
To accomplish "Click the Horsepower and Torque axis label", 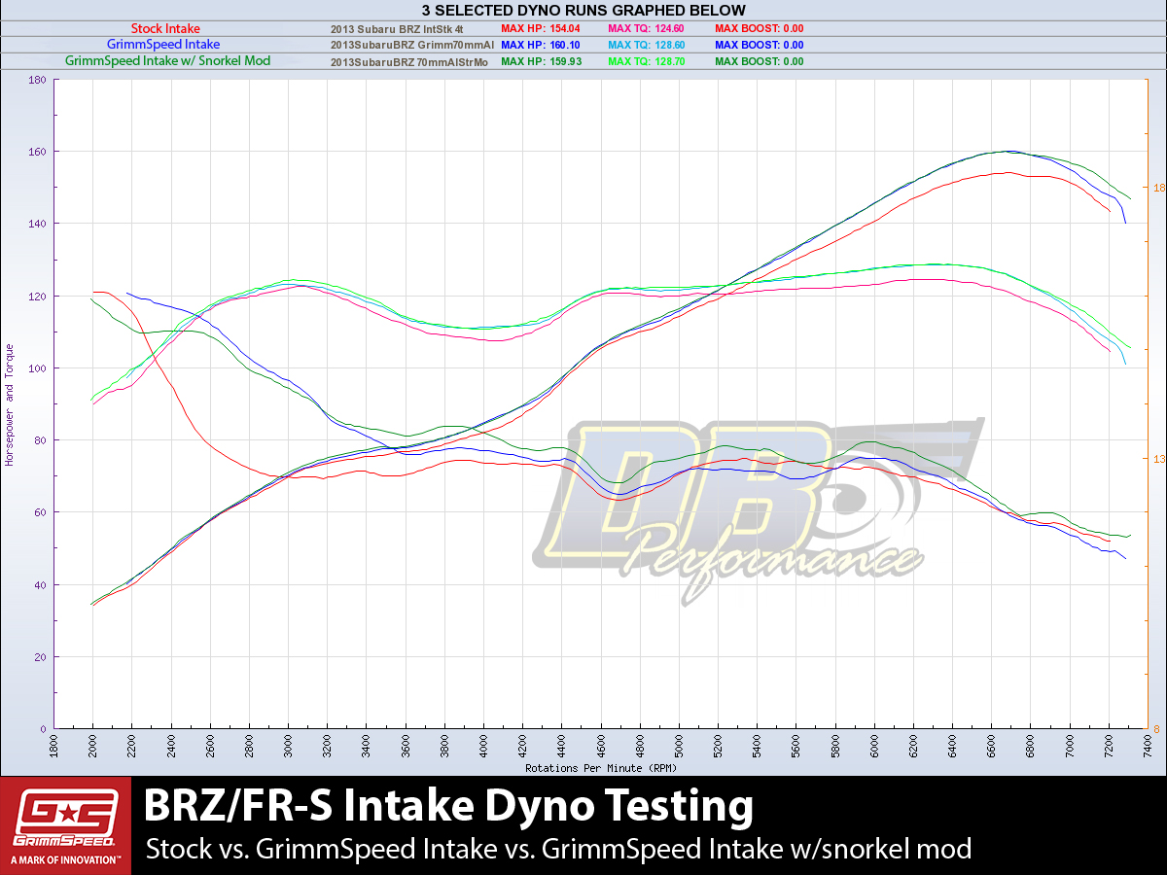I will (x=10, y=404).
